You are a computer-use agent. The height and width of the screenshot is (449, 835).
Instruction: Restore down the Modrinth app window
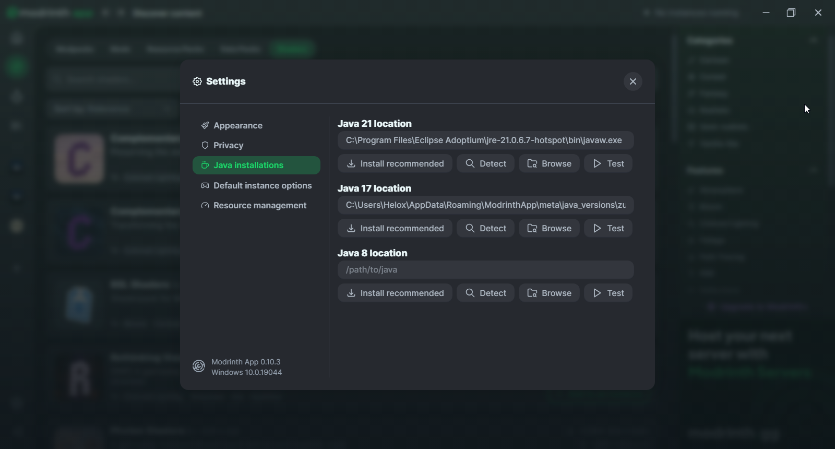pos(791,13)
